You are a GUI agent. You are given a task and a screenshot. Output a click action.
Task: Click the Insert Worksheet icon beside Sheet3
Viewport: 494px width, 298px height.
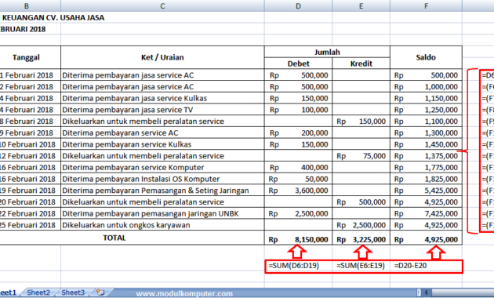pos(100,293)
